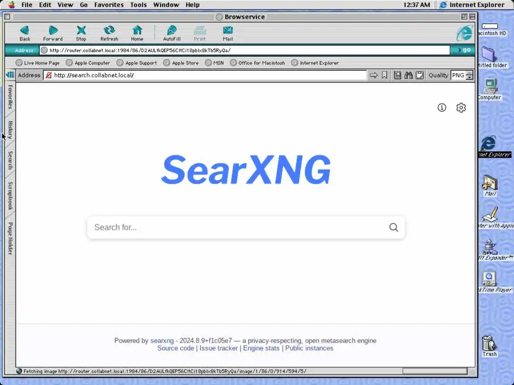The width and height of the screenshot is (514, 385).
Task: Open the File menu
Action: [27, 4]
